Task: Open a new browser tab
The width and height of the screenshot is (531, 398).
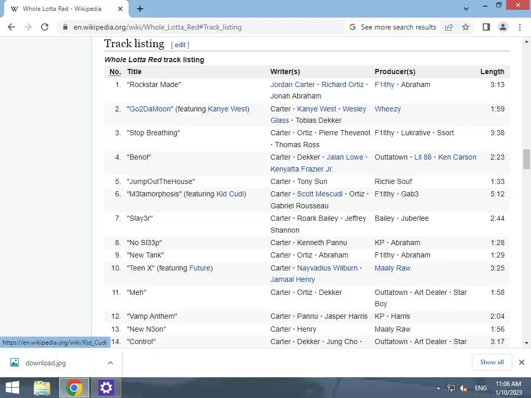Action: coord(140,9)
